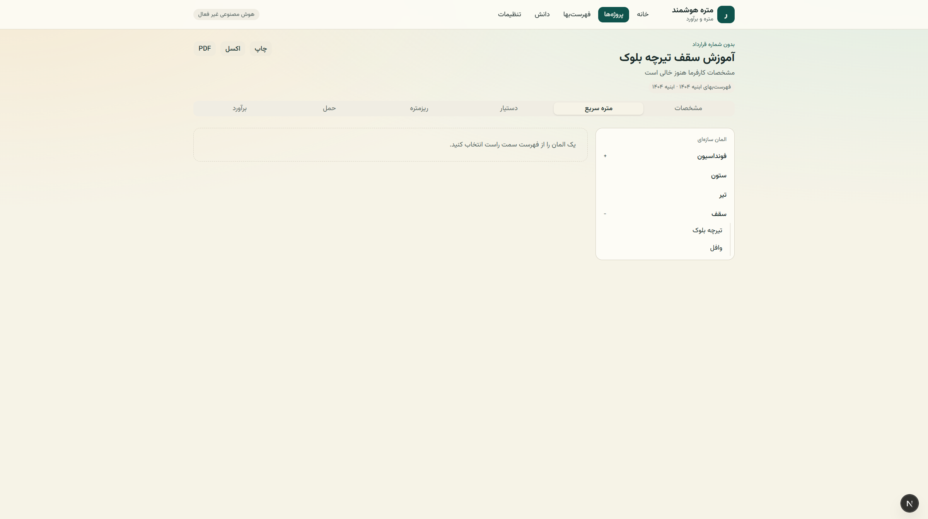The height and width of the screenshot is (519, 928).
Task: Select تیر in the element list
Action: (x=665, y=195)
